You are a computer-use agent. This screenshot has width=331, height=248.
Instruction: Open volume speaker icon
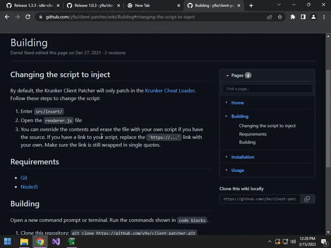pyautogui.click(x=293, y=242)
